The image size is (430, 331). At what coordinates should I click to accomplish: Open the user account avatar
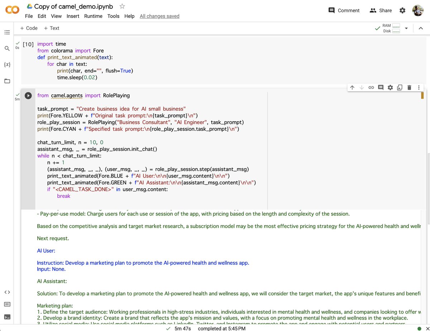point(418,10)
